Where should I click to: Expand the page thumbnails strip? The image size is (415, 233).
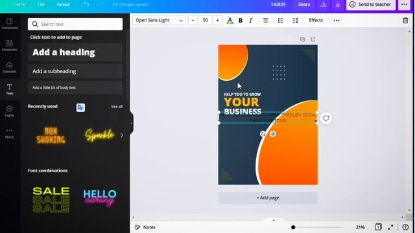274,220
